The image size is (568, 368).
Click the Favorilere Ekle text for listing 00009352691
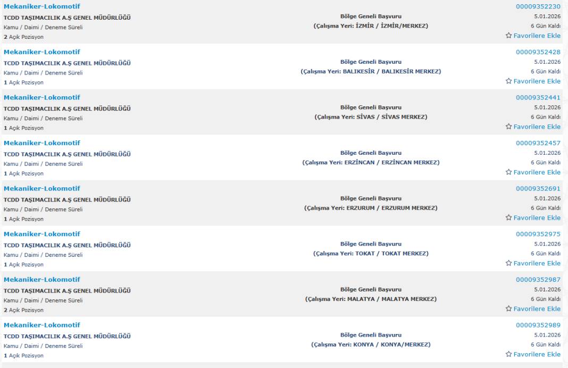[537, 218]
